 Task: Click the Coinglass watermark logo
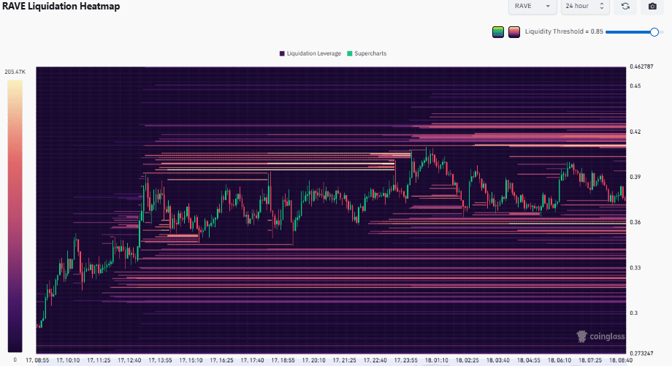598,336
